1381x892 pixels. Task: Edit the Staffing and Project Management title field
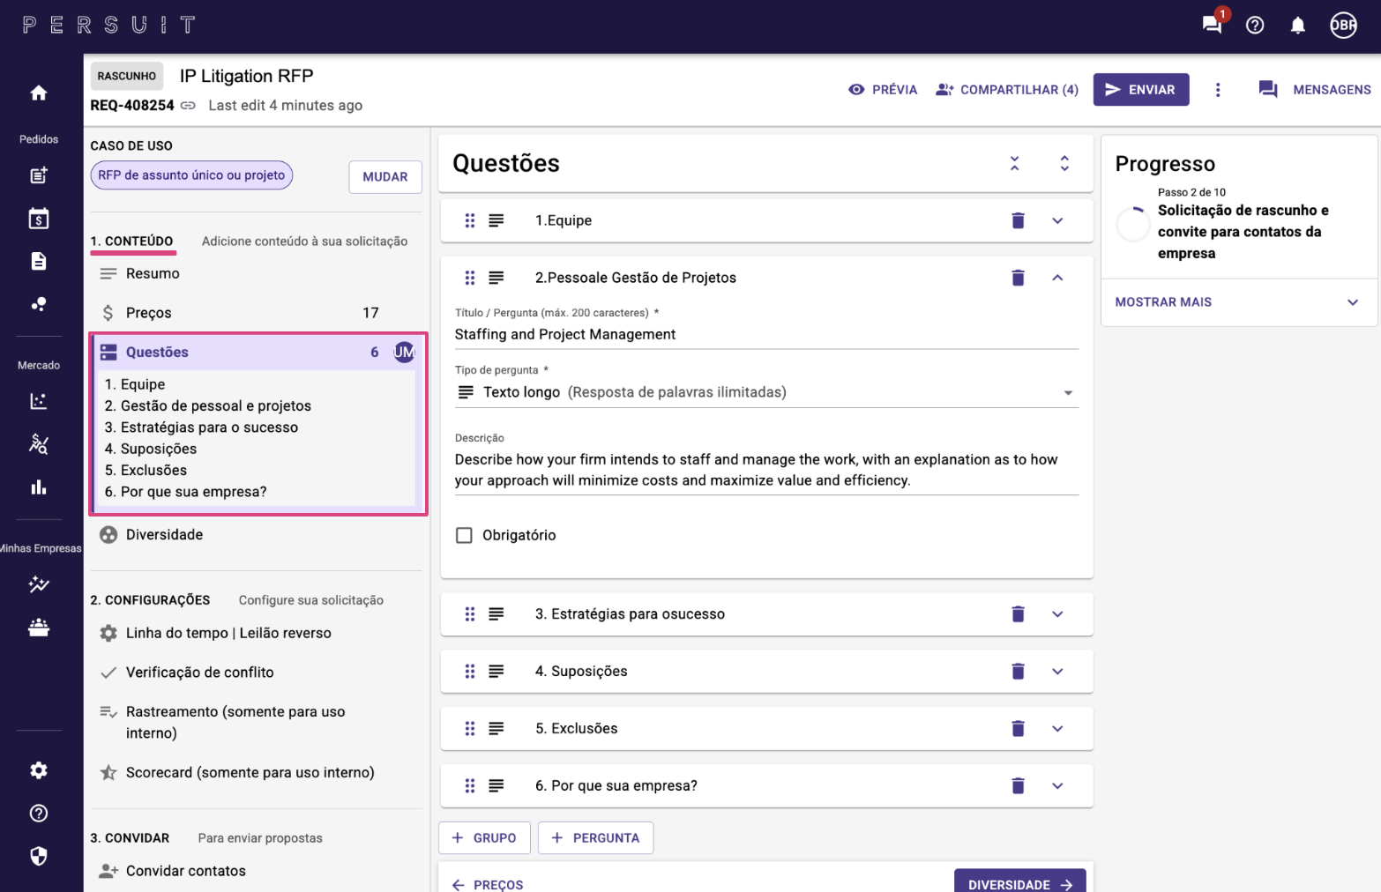click(766, 335)
